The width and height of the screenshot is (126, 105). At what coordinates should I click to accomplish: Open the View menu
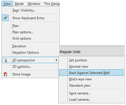(7, 4)
